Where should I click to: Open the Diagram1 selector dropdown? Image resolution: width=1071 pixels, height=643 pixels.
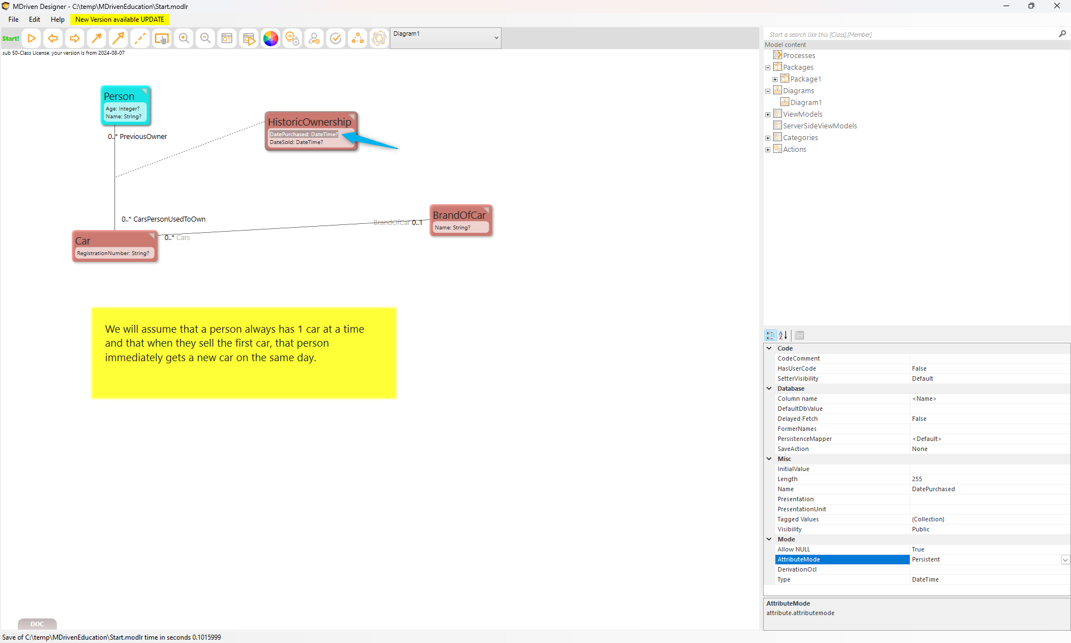496,38
